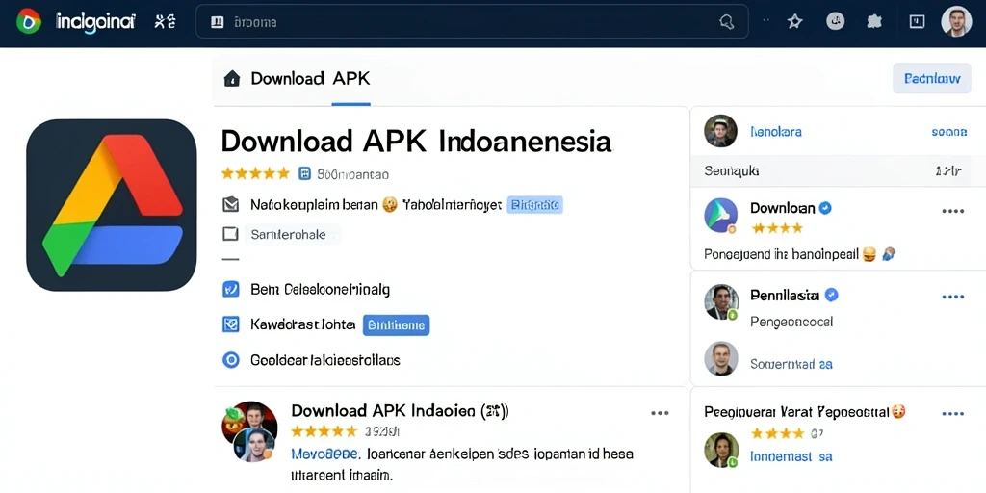Click the burger emoji in Ponoejoend text
The width and height of the screenshot is (986, 493).
click(x=869, y=254)
